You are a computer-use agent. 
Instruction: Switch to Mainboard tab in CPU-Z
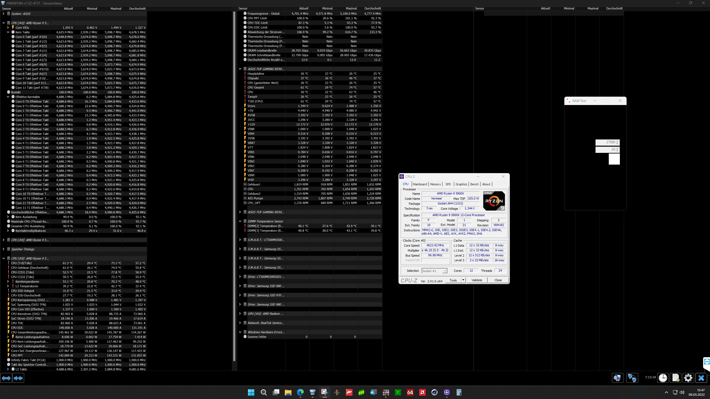point(420,184)
